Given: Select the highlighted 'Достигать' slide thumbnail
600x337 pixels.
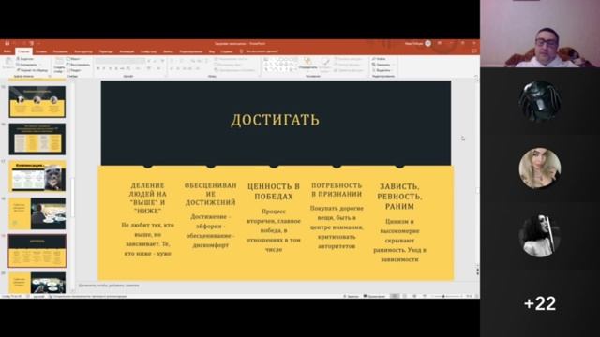Looking at the screenshot, I should point(37,251).
